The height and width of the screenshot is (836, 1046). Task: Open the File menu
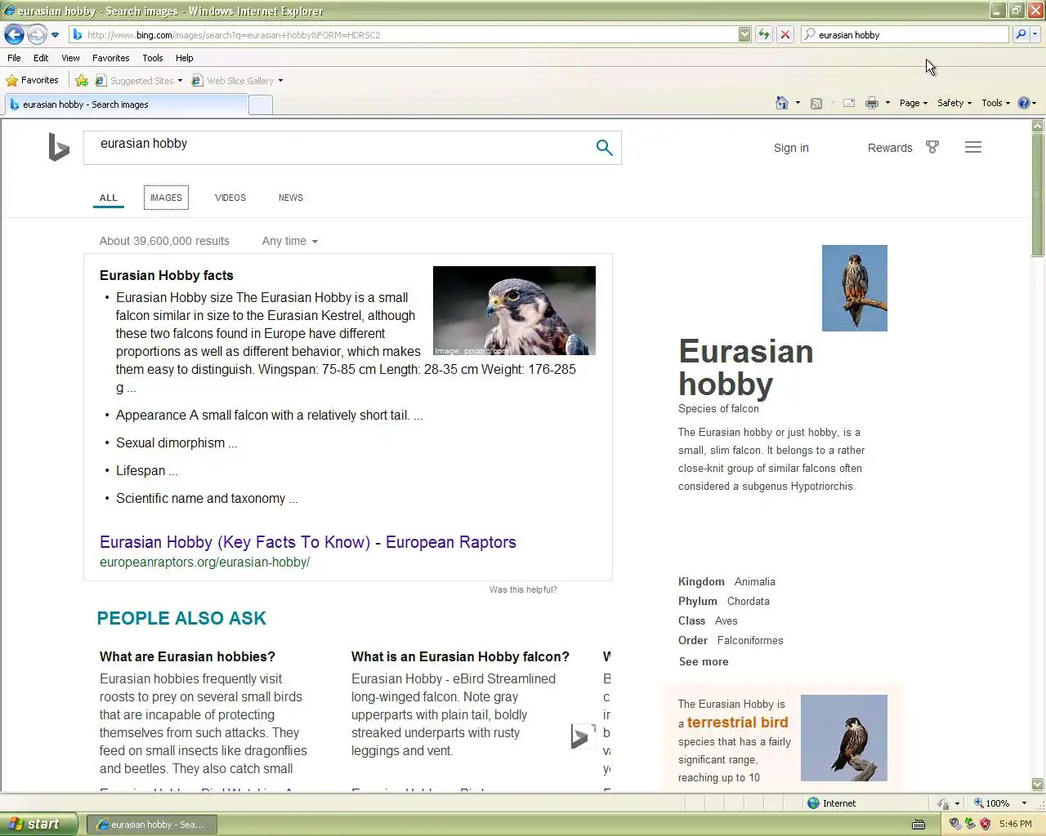point(14,58)
